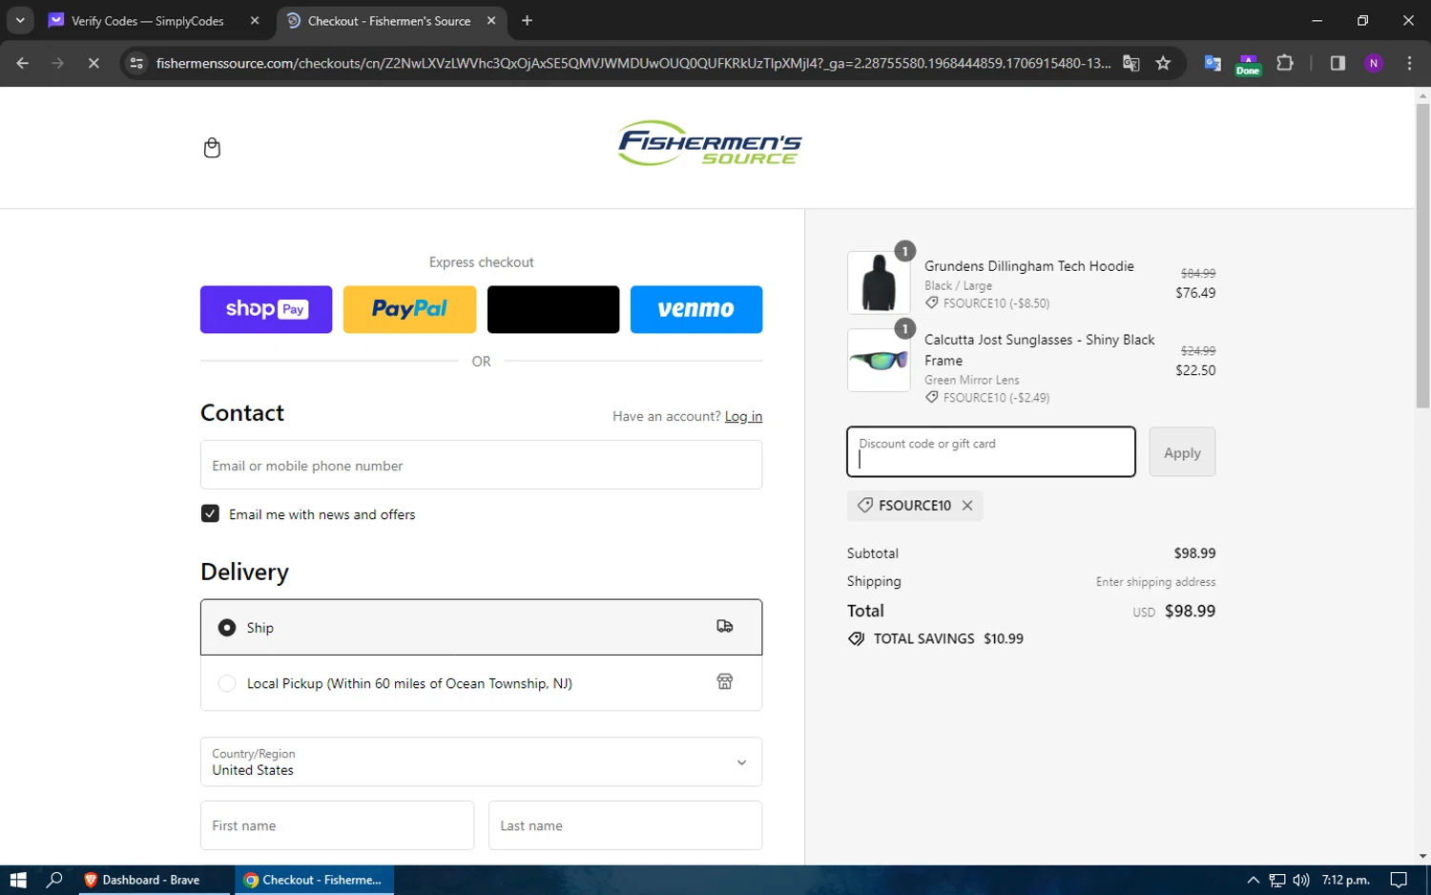Remove the FSOURCE10 discount code
Screen dimensions: 1431x895
[x=967, y=506]
